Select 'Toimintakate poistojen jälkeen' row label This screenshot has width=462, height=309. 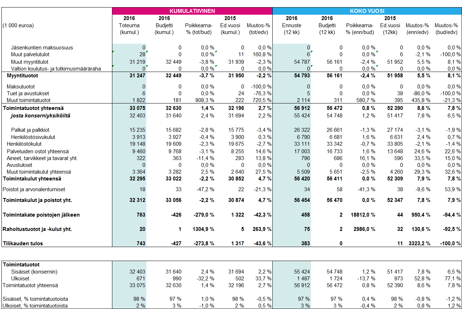point(41,215)
